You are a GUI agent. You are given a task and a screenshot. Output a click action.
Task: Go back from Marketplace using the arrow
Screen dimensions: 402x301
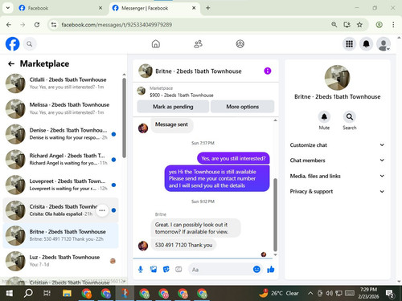click(x=11, y=63)
